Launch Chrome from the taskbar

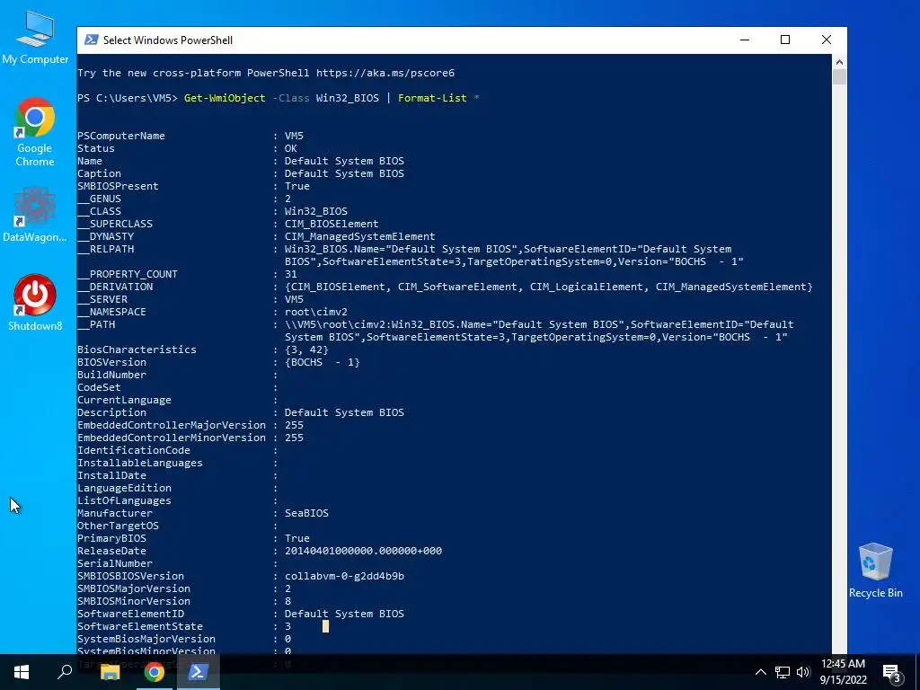pos(155,672)
